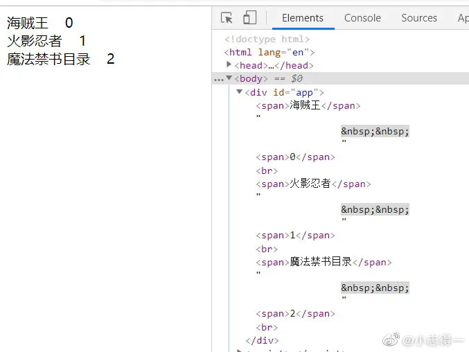Select the br tag after span 2

coord(267,328)
